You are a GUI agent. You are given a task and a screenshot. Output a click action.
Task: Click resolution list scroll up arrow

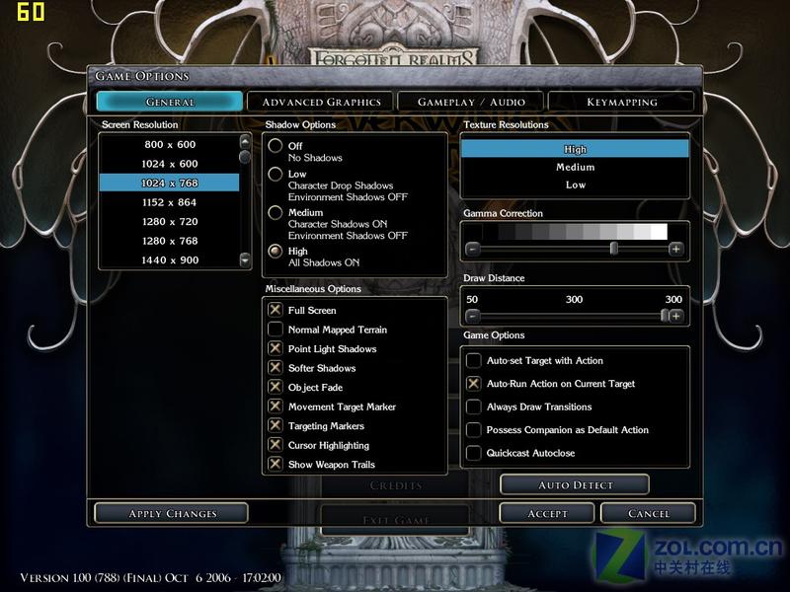point(245,141)
